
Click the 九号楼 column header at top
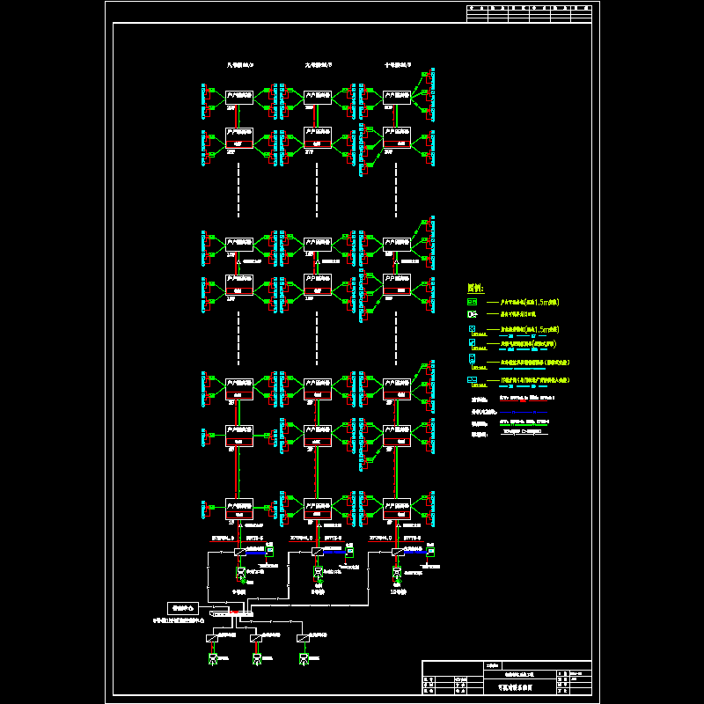click(x=318, y=65)
